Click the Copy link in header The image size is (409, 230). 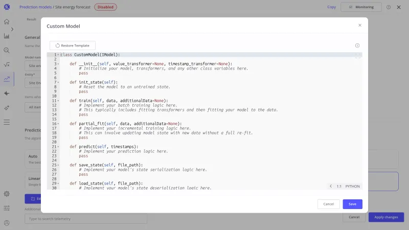[331, 7]
